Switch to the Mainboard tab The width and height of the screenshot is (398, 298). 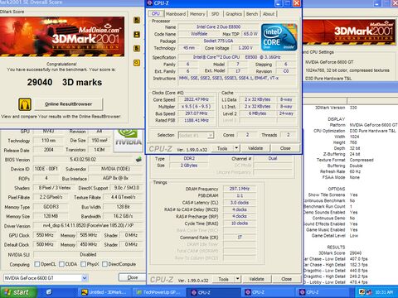pos(176,14)
